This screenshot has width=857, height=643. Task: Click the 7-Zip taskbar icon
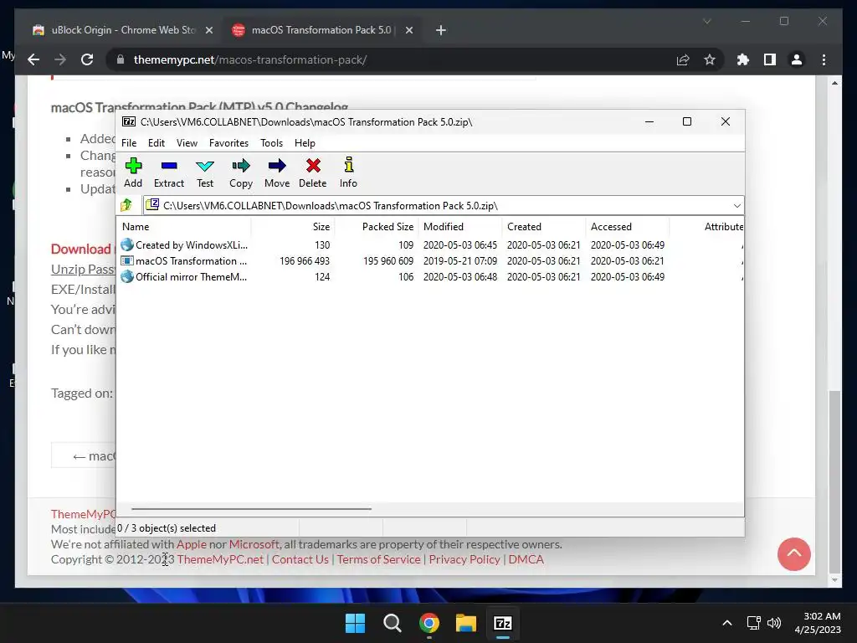[502, 623]
